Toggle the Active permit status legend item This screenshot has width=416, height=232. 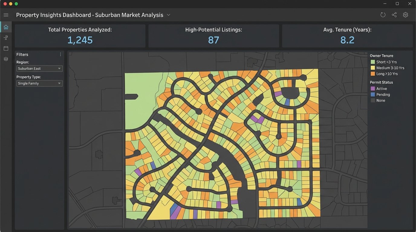click(x=372, y=88)
